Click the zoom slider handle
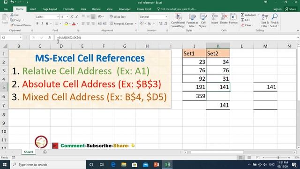Viewport: 300px width, 169px height. [278, 158]
